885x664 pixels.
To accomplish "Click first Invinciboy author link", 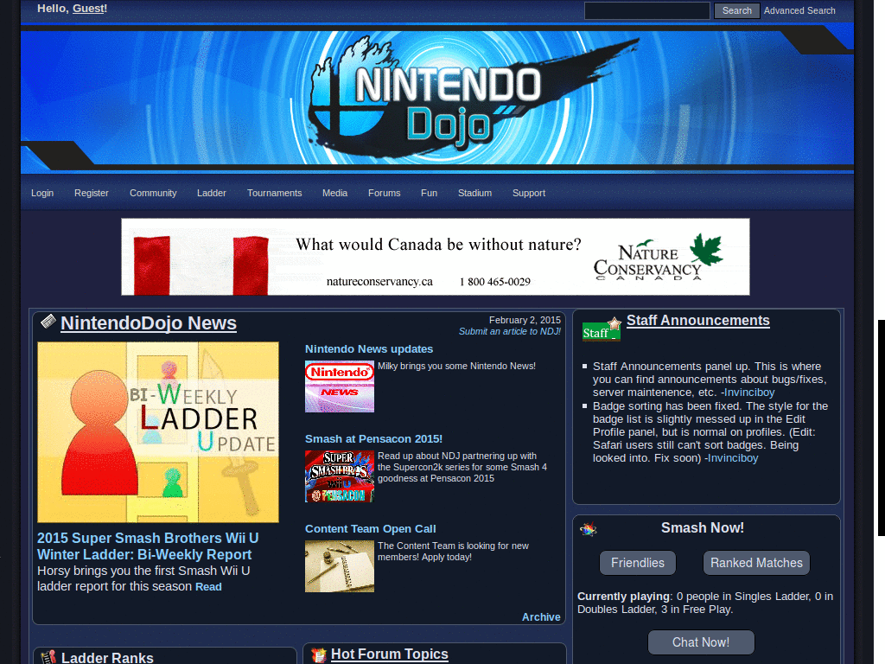I will 749,393.
